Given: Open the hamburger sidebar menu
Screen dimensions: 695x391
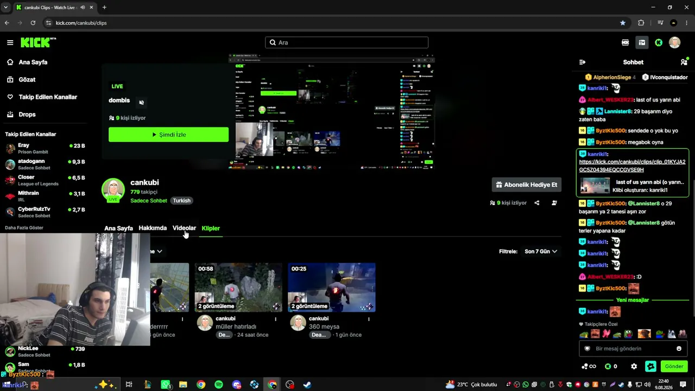Looking at the screenshot, I should [x=10, y=42].
